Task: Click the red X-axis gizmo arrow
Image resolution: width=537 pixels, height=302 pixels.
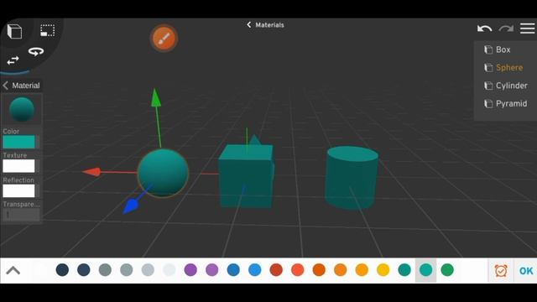Action: pos(91,171)
